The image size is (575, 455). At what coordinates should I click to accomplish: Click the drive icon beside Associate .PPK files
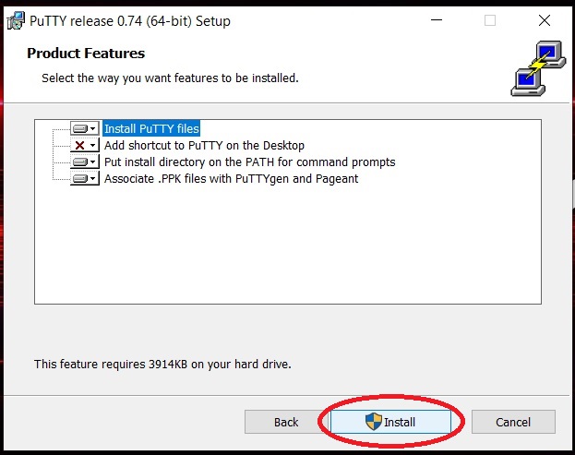tap(80, 179)
